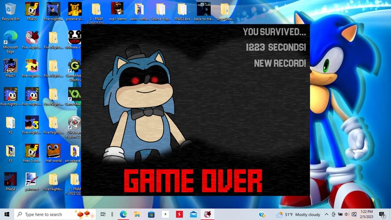Screen dimensions: 391x220
Task: Open File Explorer from the taskbar
Action: tap(137, 214)
